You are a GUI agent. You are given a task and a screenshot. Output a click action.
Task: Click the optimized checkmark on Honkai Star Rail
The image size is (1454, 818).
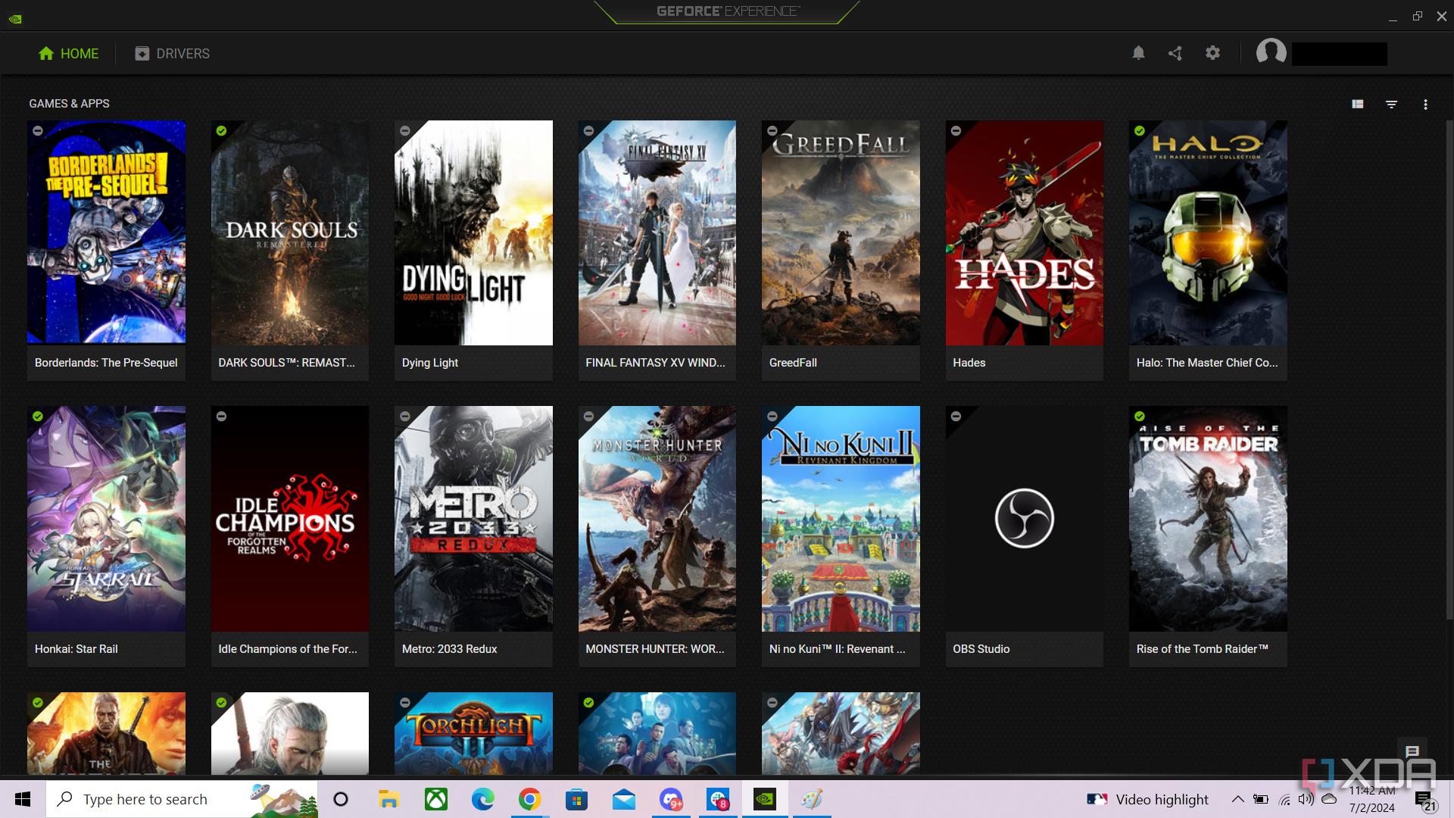[x=38, y=417]
